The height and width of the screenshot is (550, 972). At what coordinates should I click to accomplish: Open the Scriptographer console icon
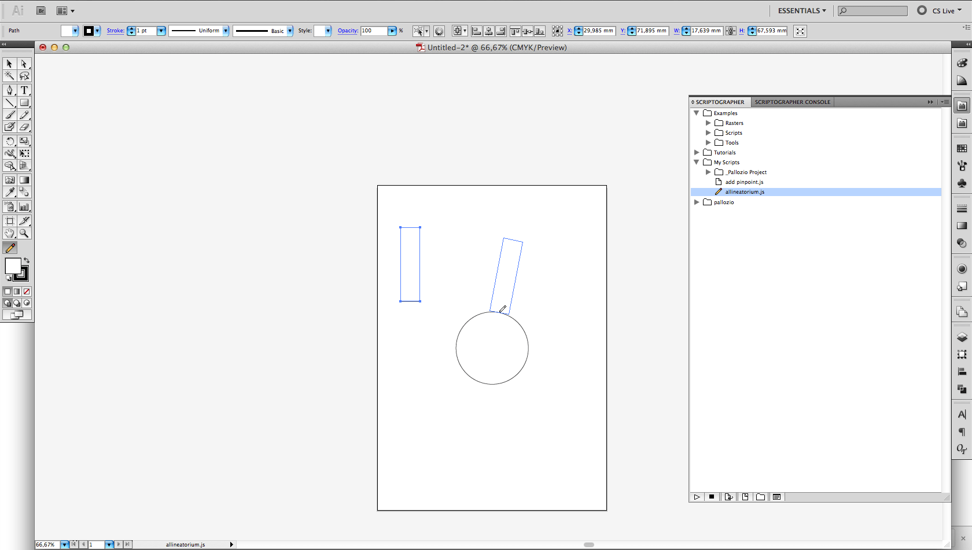[x=776, y=496]
